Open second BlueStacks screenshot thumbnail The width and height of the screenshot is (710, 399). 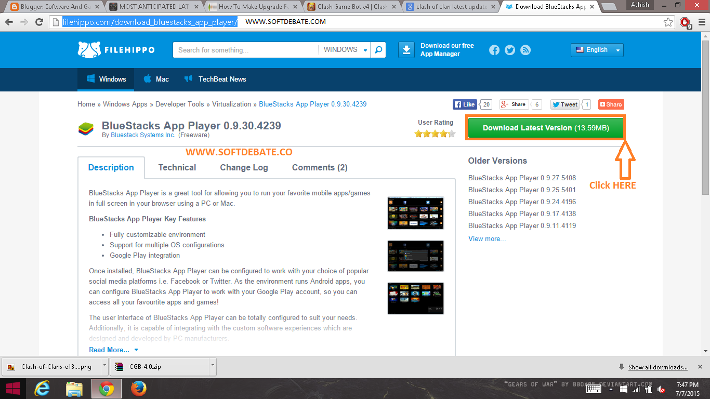pos(416,256)
